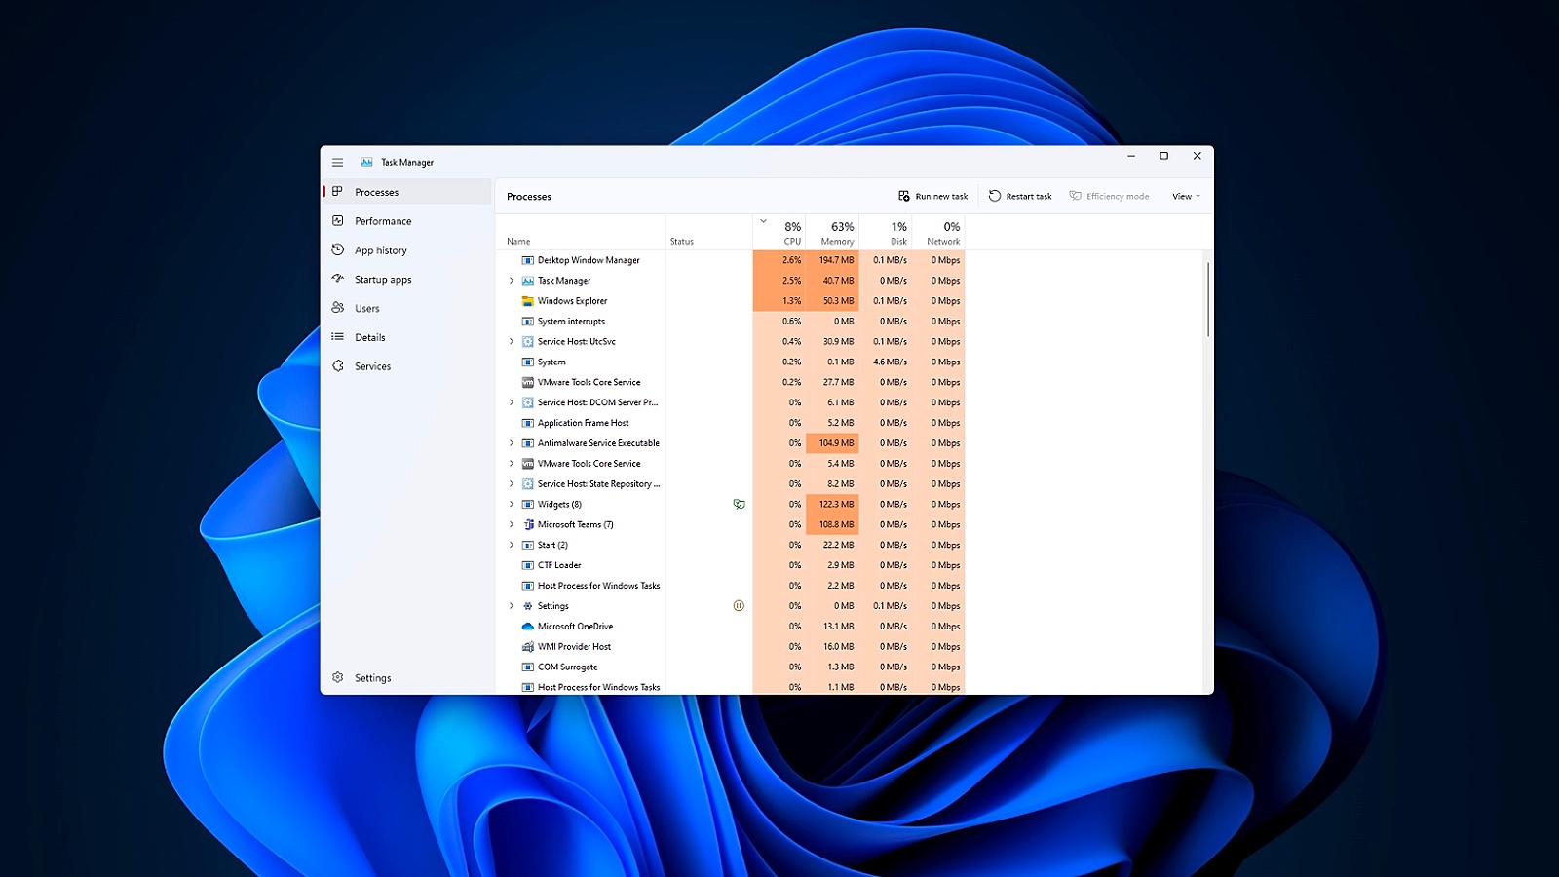The image size is (1559, 877).
Task: Click the 122.3 MB memory value
Action: 833,505
